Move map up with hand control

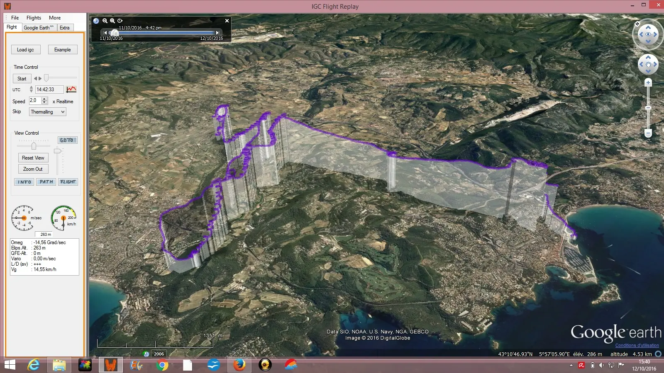[648, 58]
